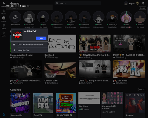The height and width of the screenshot is (118, 148).
Task: Open the Party sidebar icon
Action: tap(4, 26)
